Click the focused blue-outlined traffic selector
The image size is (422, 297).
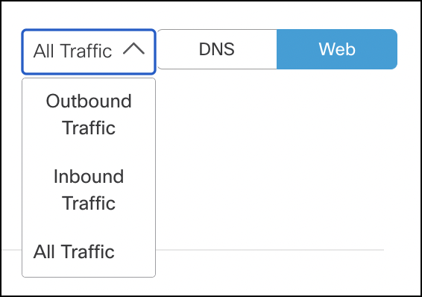[89, 51]
